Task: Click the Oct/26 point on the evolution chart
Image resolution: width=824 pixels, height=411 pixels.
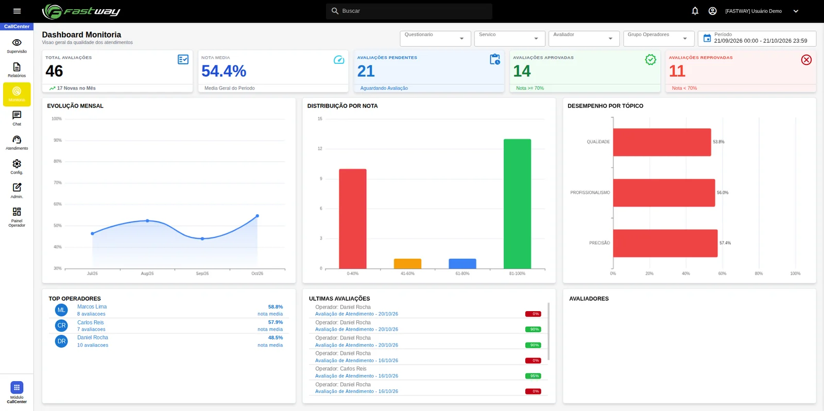Action: pyautogui.click(x=257, y=216)
